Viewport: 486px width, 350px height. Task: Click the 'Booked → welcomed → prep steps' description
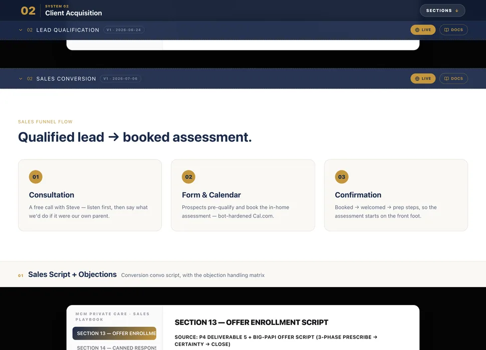tap(386, 211)
